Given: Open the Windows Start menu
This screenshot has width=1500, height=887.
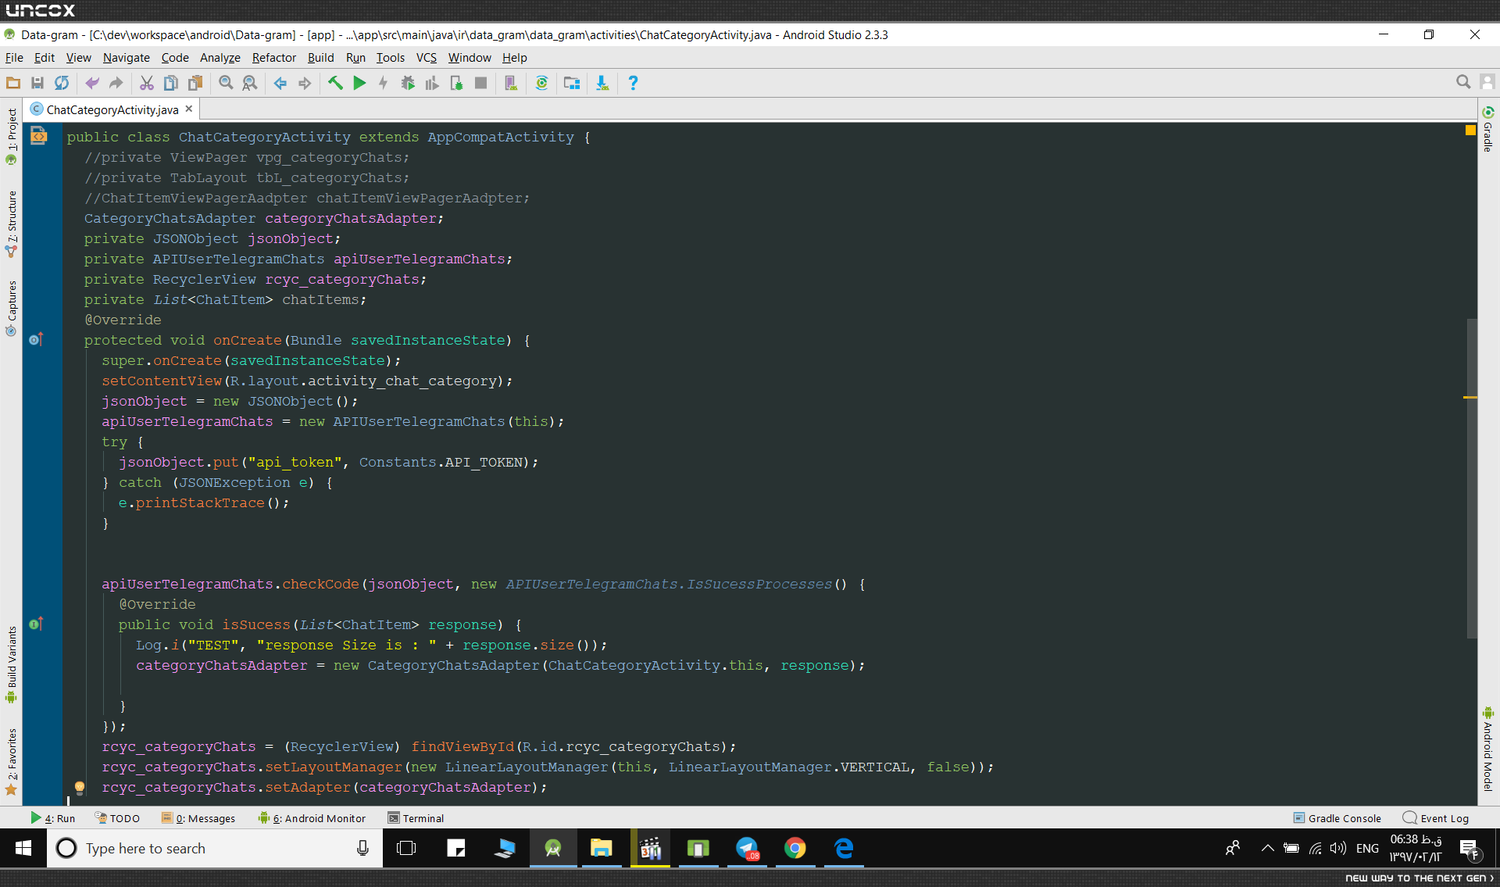Looking at the screenshot, I should coord(23,848).
